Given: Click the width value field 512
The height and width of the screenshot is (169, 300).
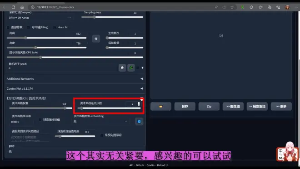Looking at the screenshot, I should coord(79,34).
